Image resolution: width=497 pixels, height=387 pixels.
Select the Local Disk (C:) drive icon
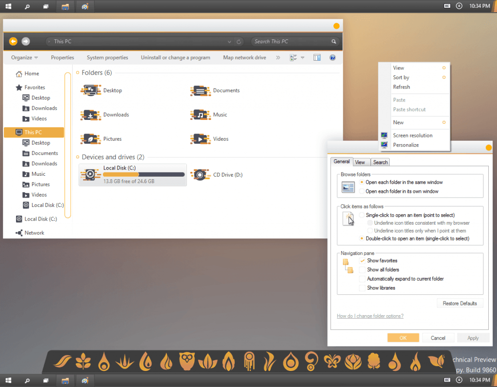click(90, 175)
